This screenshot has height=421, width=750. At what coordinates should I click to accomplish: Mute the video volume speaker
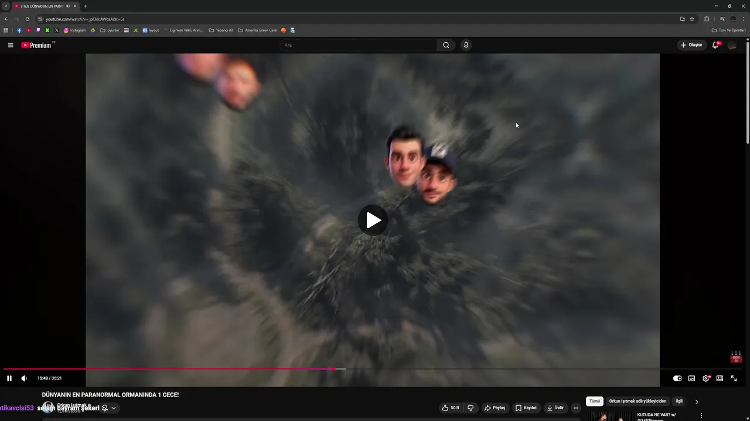point(24,378)
